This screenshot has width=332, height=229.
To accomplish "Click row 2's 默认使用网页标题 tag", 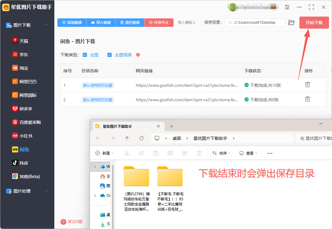I will tap(98, 100).
